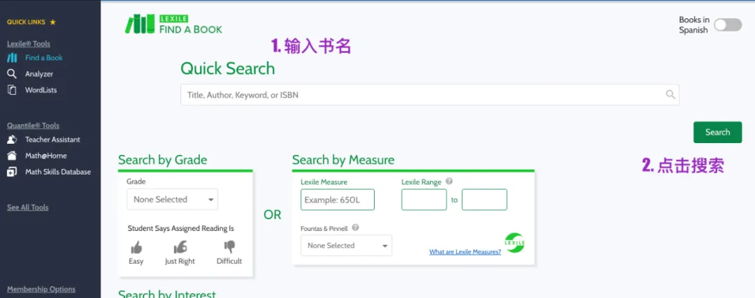Click the See All Tools link
Screen dimensions: 755x298
pyautogui.click(x=27, y=207)
